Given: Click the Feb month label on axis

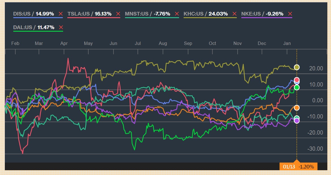Looking at the screenshot, I should pos(15,44).
